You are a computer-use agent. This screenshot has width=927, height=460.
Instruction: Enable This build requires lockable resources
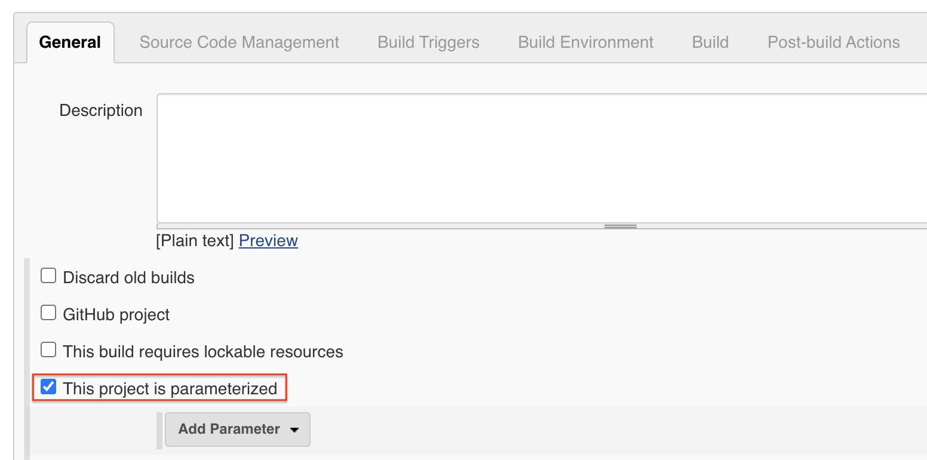coord(48,349)
